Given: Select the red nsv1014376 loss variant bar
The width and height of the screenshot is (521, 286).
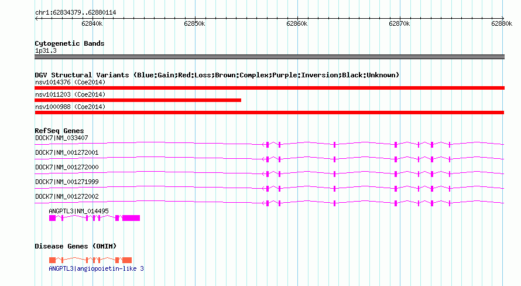Looking at the screenshot, I should tap(269, 88).
